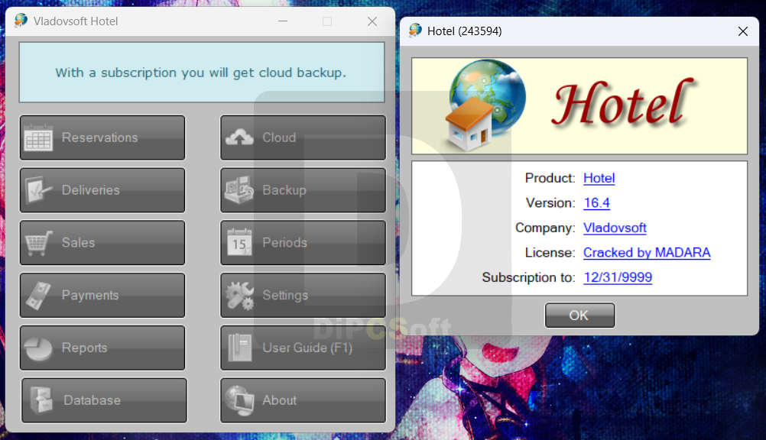Image resolution: width=766 pixels, height=440 pixels.
Task: Click the Vladovsoft Hotel title bar app icon
Action: coord(21,21)
